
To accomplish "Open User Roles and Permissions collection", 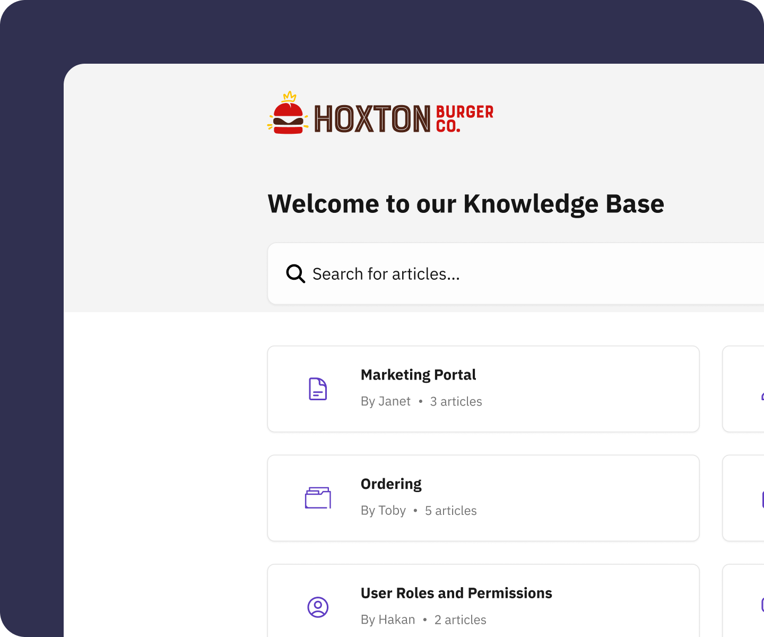I will pyautogui.click(x=483, y=601).
